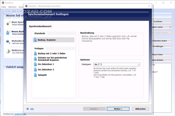
Task: Click the Ausführen button in main window
Action: click(161, 21)
